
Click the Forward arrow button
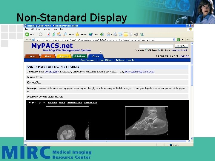point(40,35)
